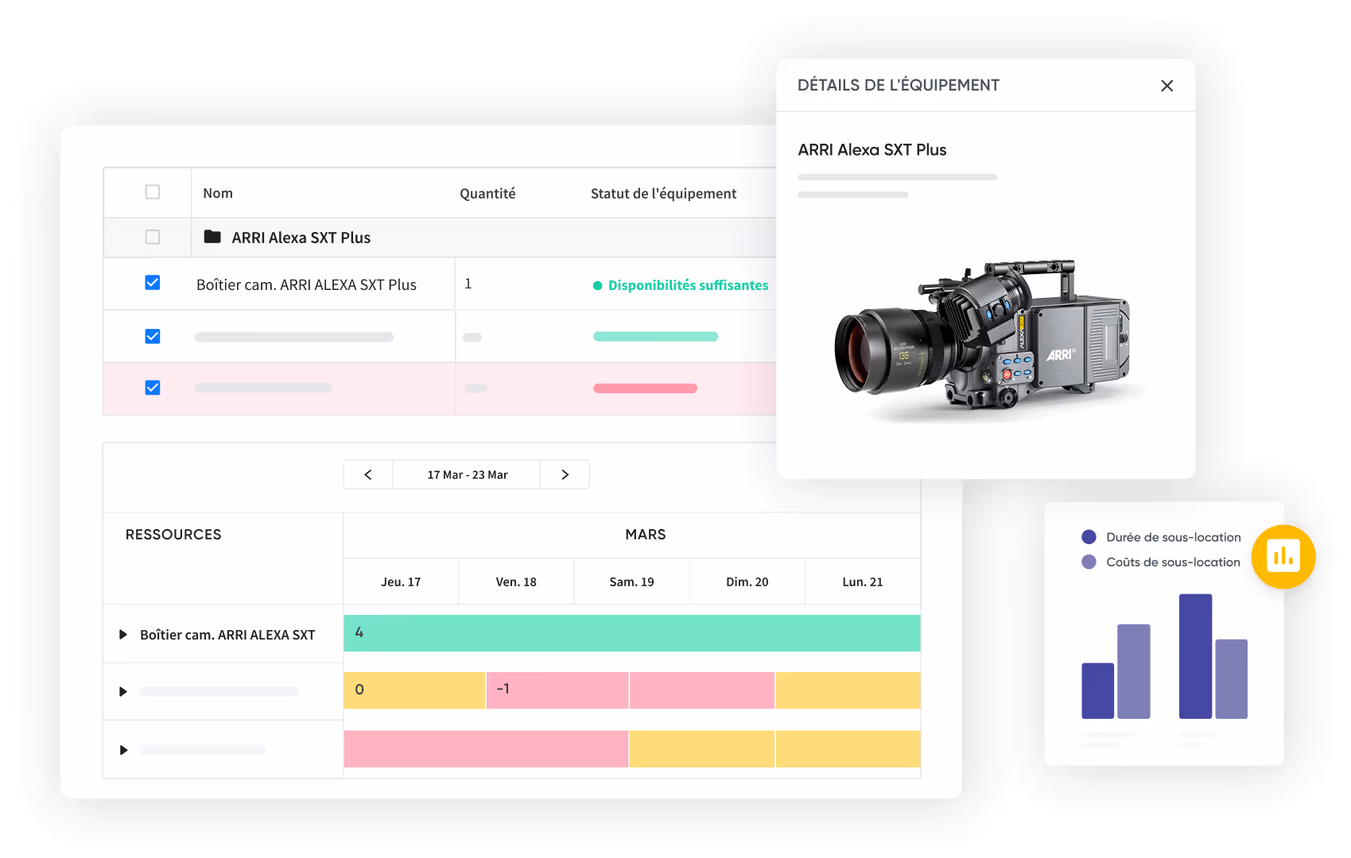This screenshot has height=858, width=1351.
Task: Select the Lun. 21 day column
Action: [863, 582]
